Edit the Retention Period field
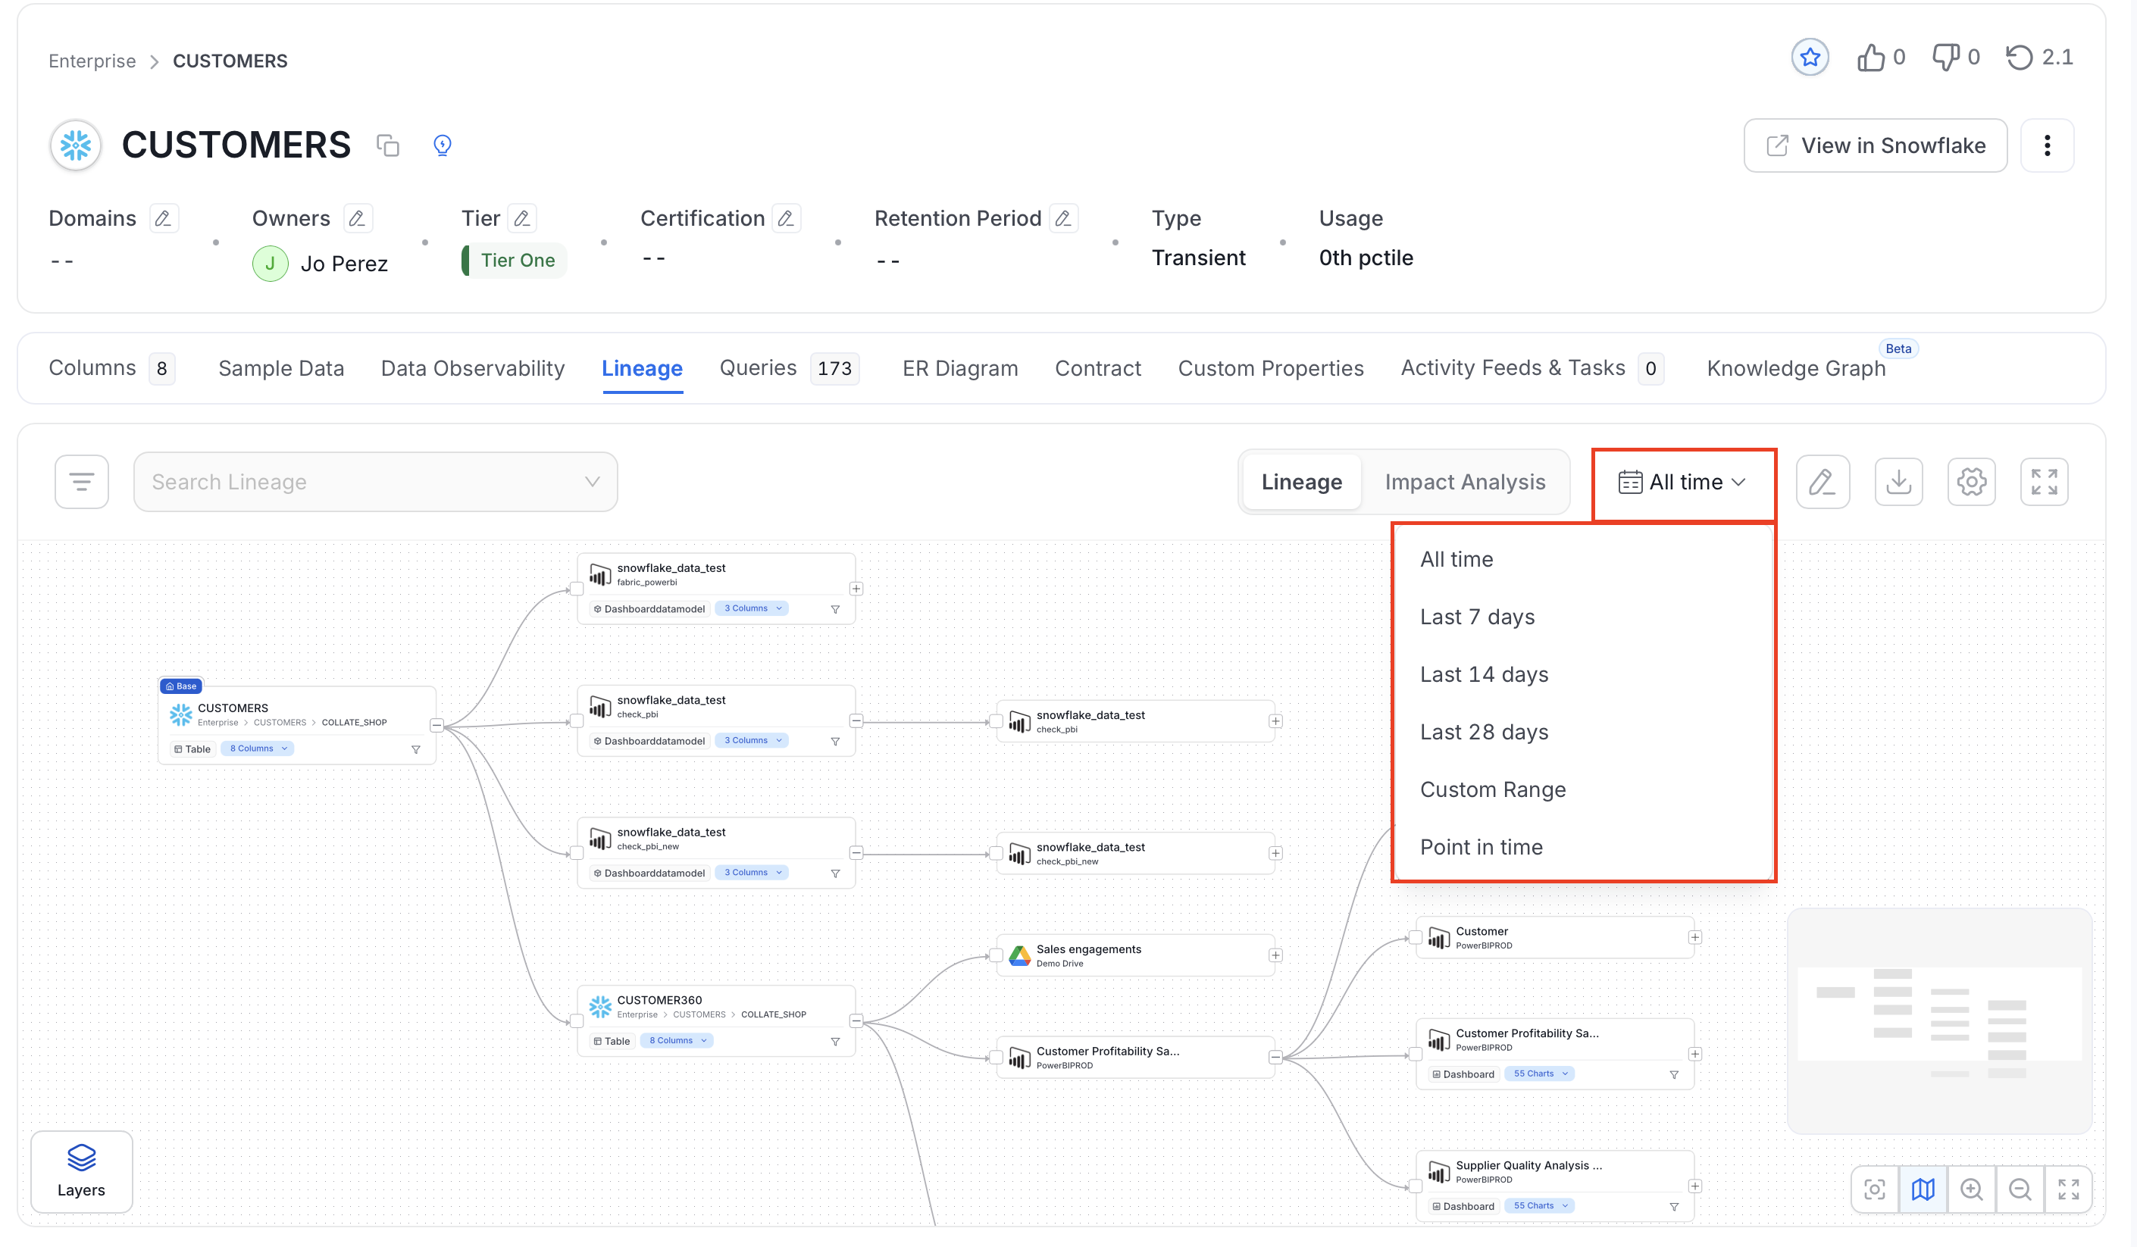 point(1062,219)
